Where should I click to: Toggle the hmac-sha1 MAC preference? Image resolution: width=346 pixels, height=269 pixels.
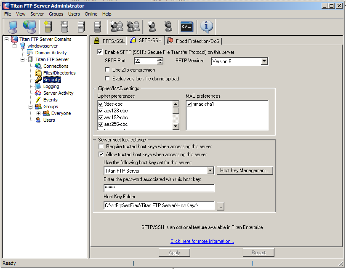click(x=189, y=104)
